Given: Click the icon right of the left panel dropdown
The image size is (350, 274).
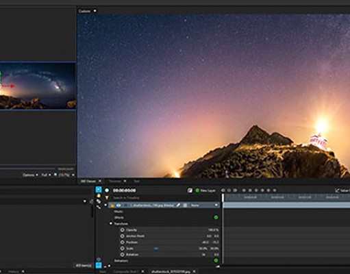Looking at the screenshot, I should (x=91, y=201).
